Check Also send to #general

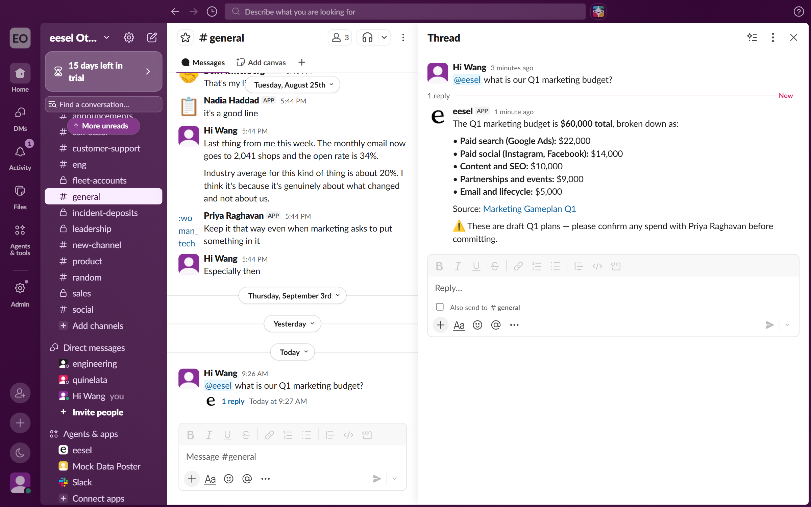click(x=440, y=307)
